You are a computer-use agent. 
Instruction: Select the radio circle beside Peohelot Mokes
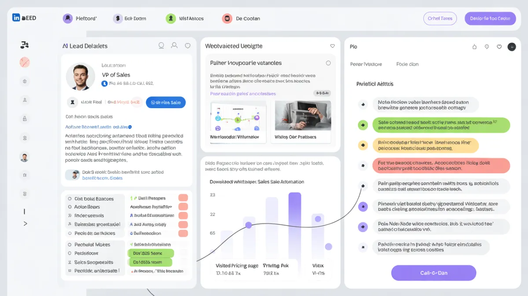coord(70,245)
